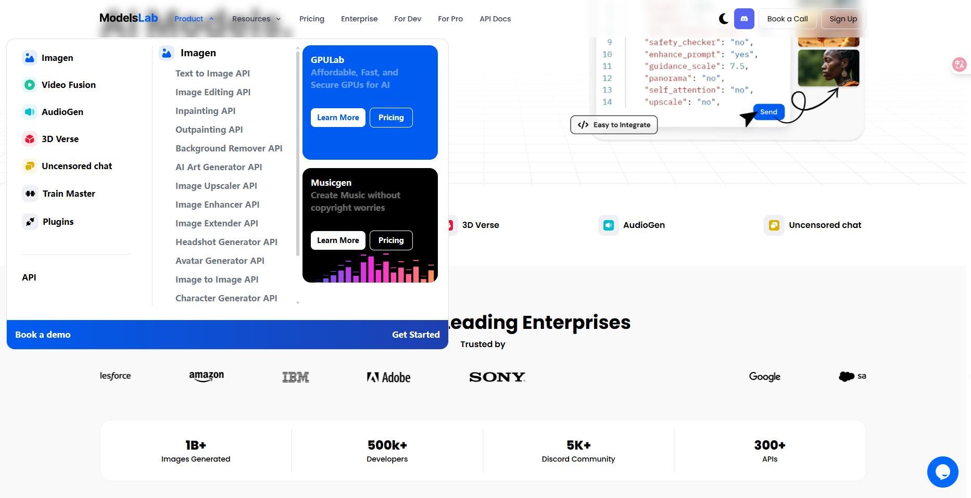Open the Pricing nav item

[312, 19]
